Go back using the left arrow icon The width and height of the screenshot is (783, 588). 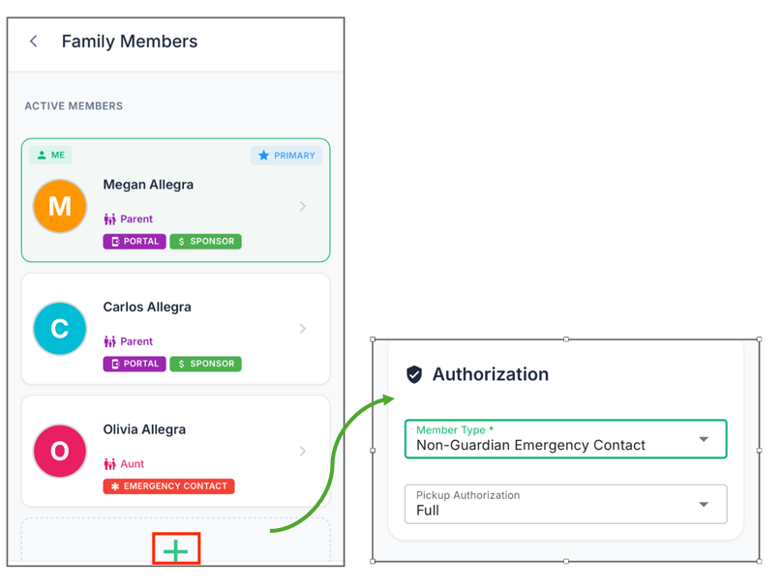[x=34, y=41]
